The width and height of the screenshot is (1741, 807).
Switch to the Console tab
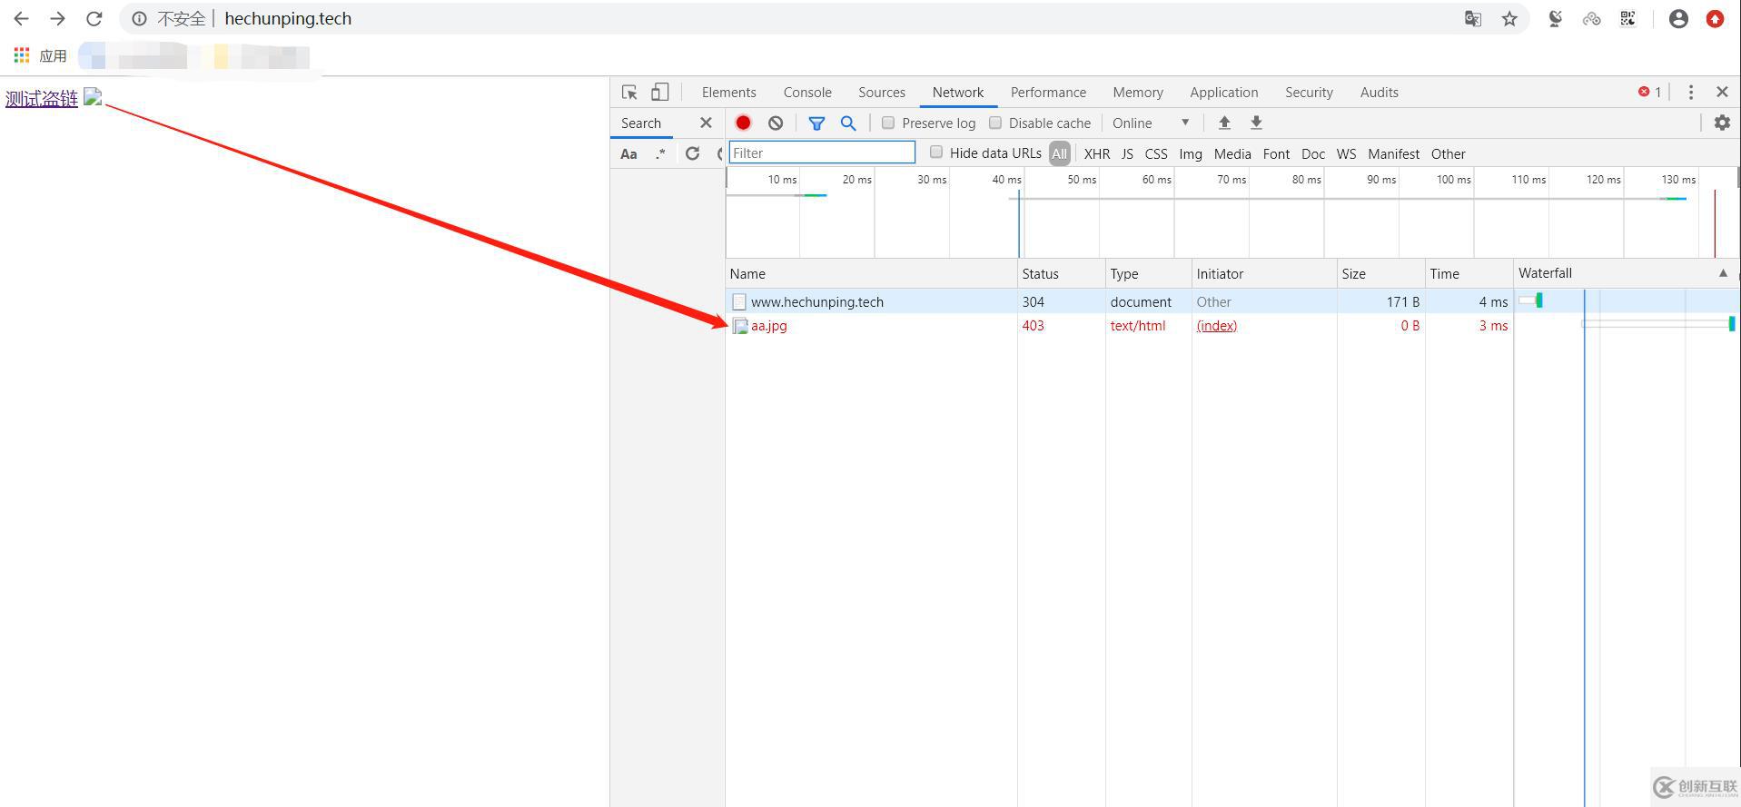click(807, 92)
